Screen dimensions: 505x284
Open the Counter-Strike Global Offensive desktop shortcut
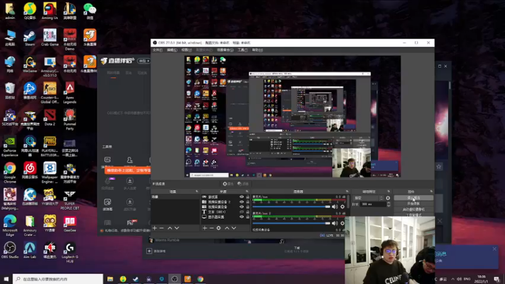coord(50,93)
